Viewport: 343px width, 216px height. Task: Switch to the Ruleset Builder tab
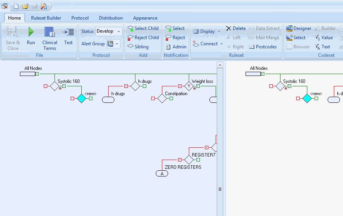pos(46,18)
